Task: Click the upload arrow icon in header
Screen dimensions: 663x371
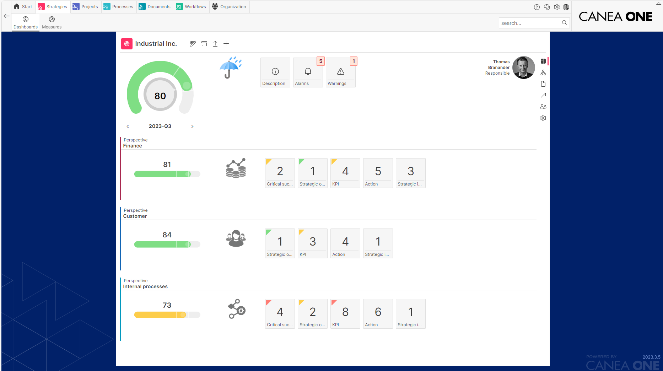Action: (x=215, y=44)
